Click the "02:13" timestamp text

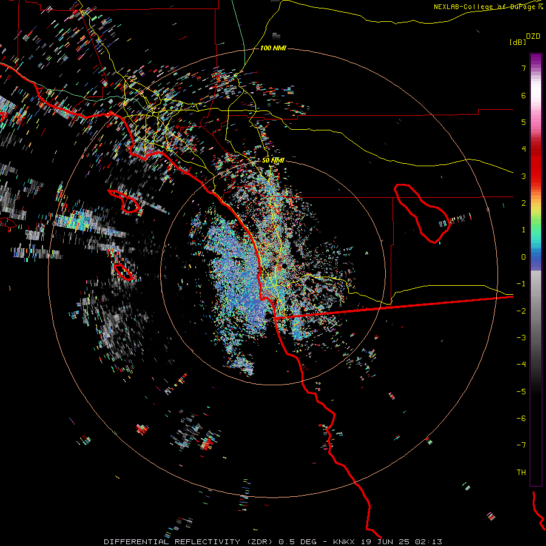[430, 542]
